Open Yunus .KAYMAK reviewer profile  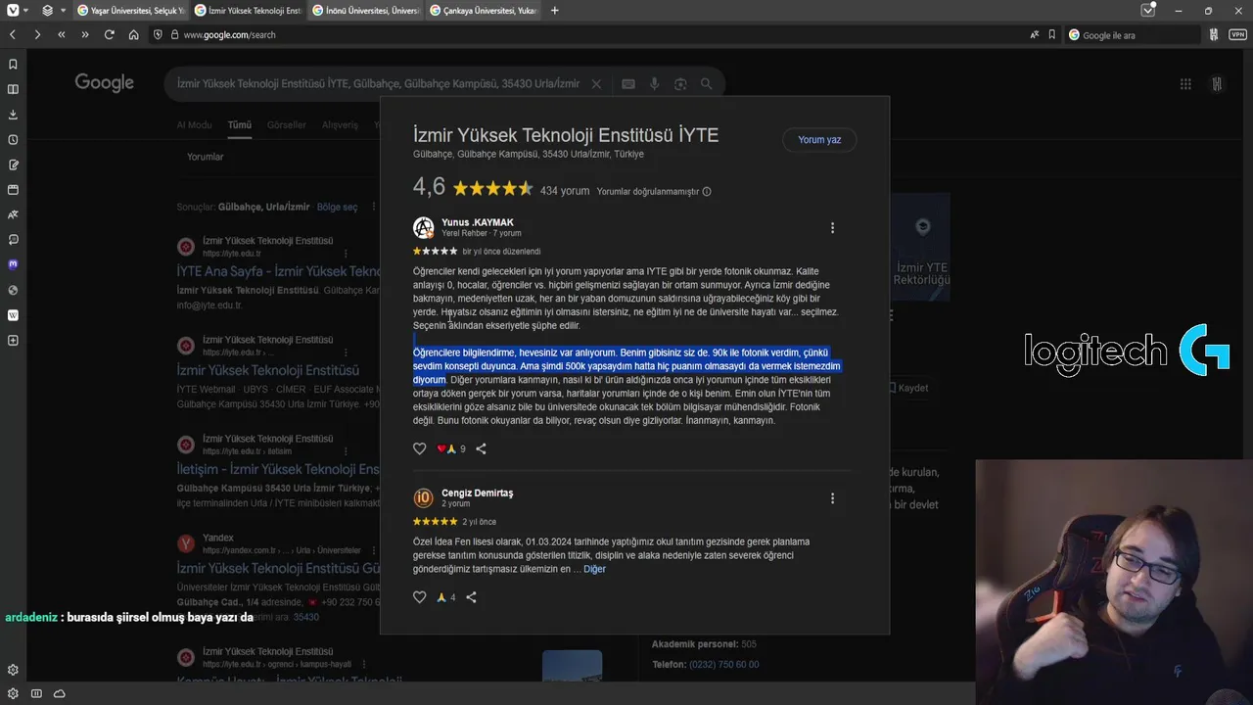[x=477, y=222]
